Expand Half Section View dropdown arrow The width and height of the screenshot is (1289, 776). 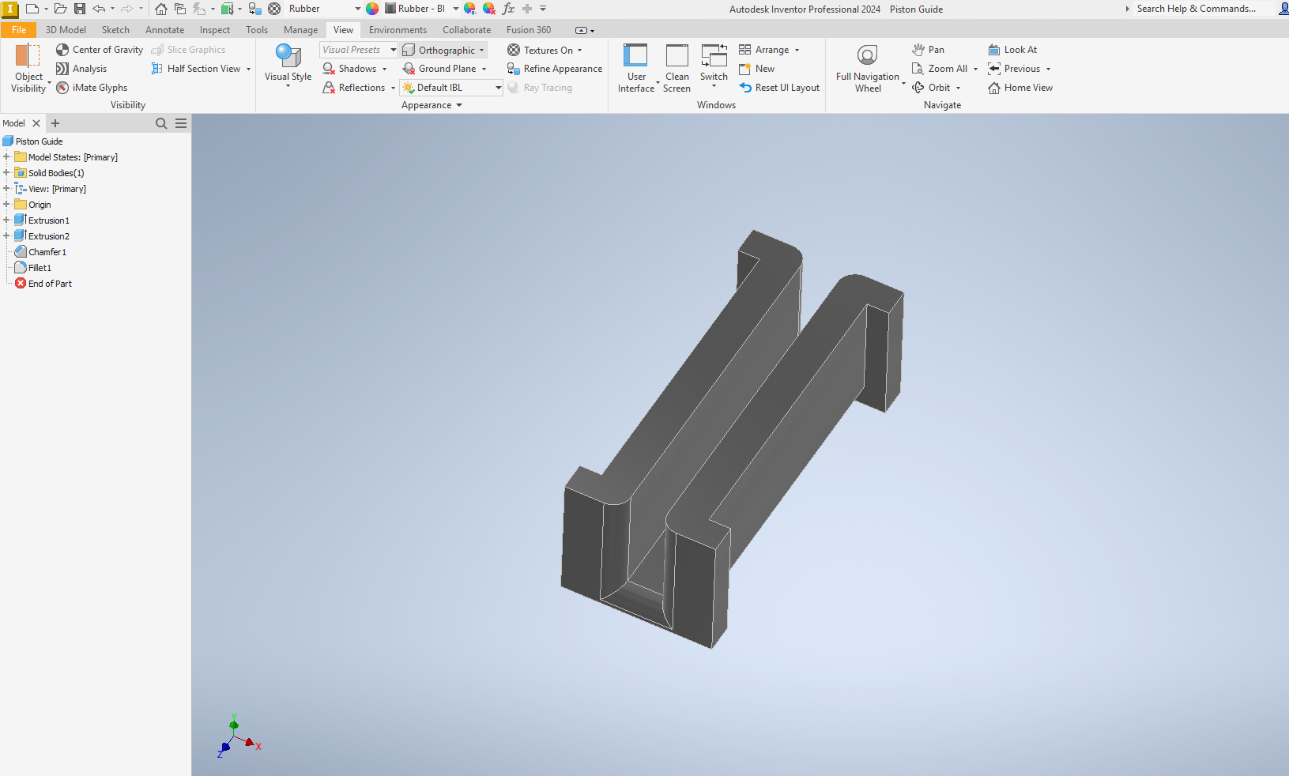248,69
